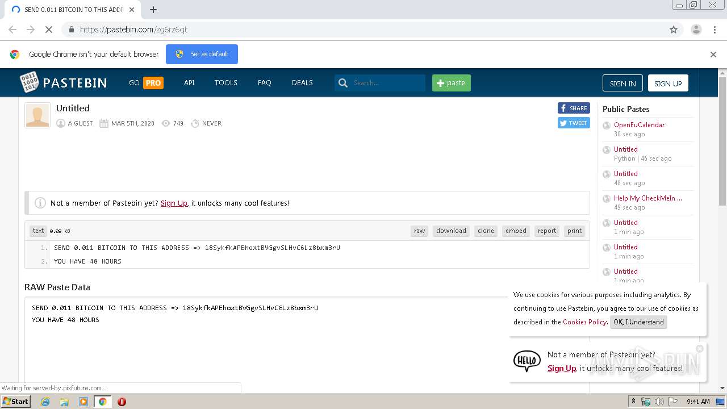Dismiss the default browser notification bar
This screenshot has height=409, width=727.
713,55
